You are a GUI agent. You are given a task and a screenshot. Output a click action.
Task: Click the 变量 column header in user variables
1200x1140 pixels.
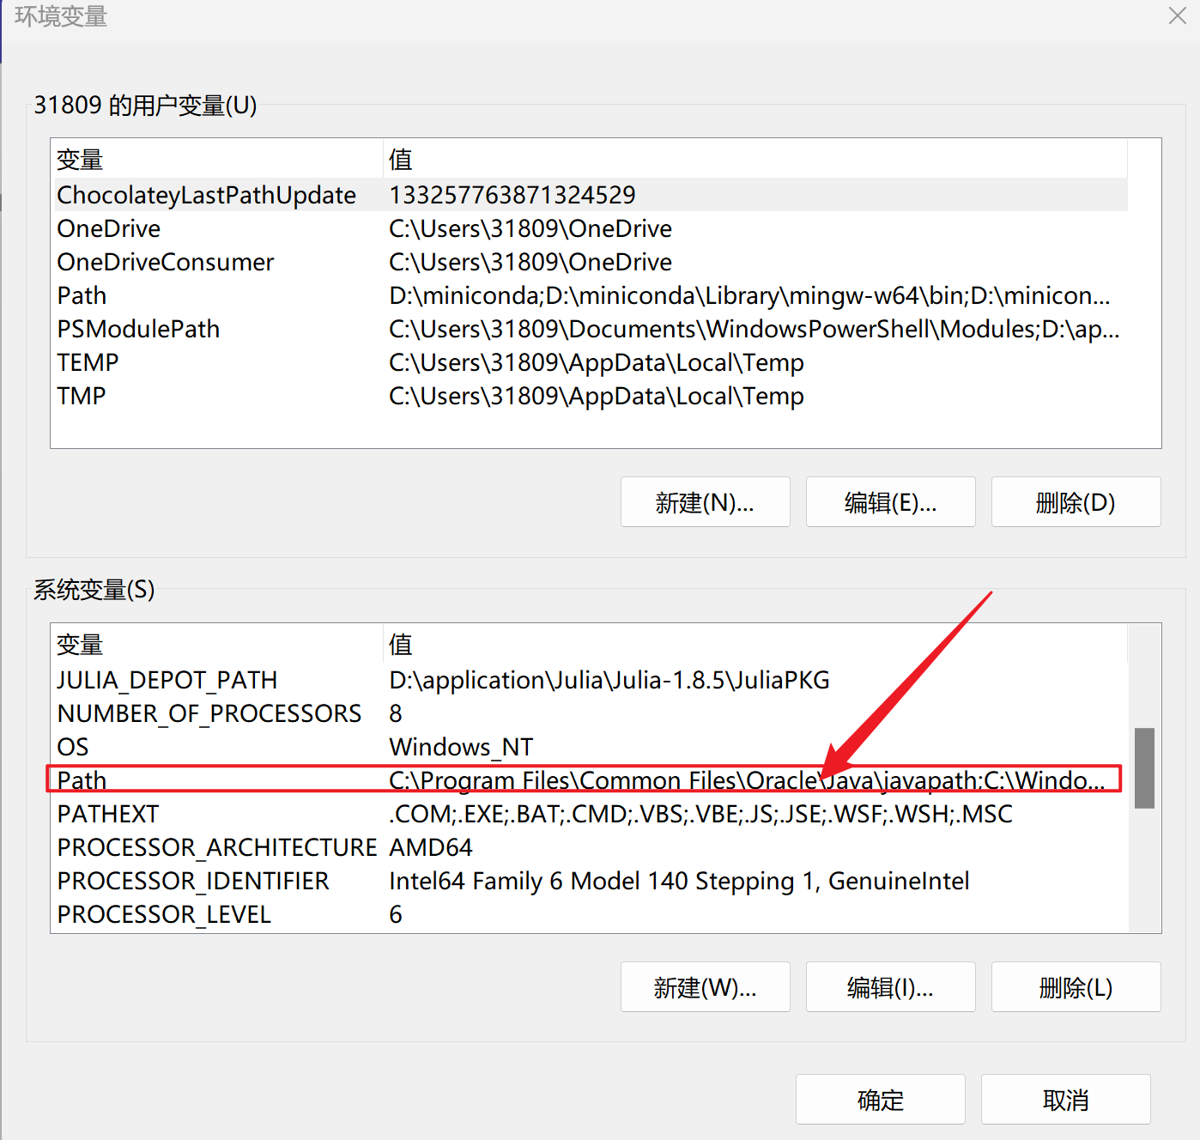pos(79,160)
